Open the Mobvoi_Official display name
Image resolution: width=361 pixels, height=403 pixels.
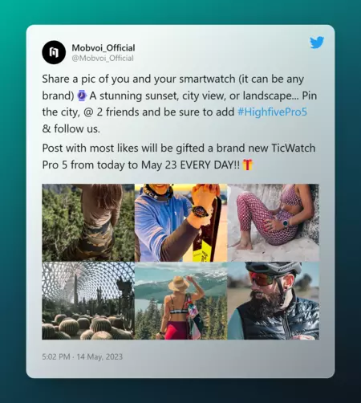click(103, 48)
